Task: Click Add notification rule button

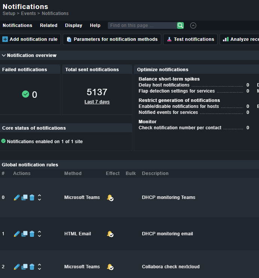Action: point(30,39)
